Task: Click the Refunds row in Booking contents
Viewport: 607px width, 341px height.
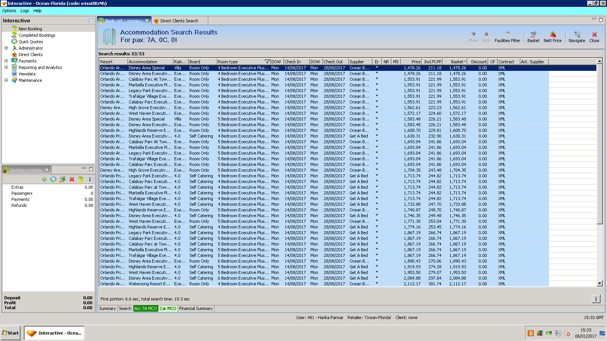Action: point(48,205)
